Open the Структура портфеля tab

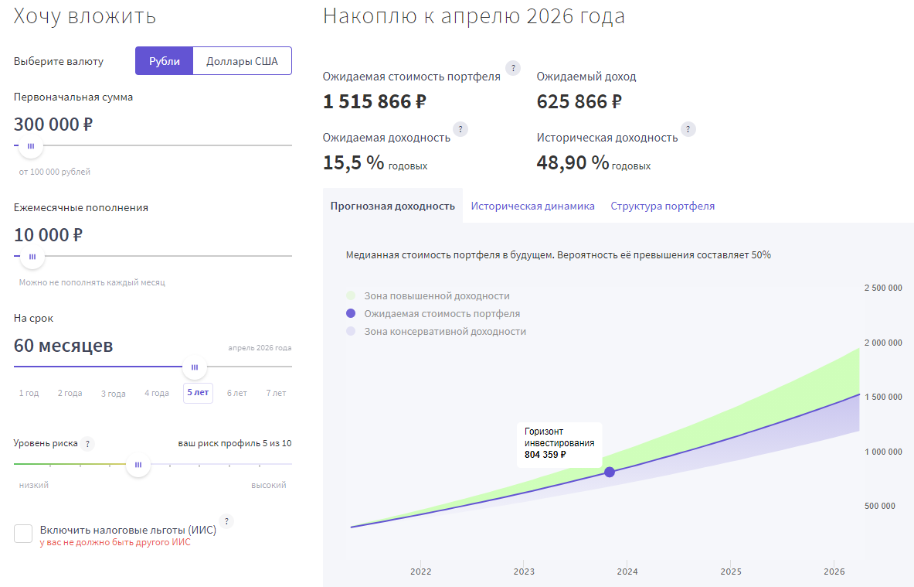click(662, 206)
